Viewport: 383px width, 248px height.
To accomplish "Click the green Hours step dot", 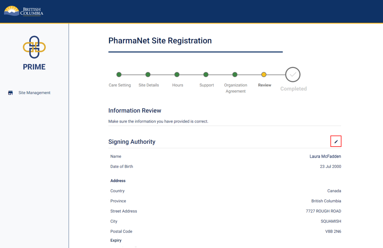I will pos(177,74).
